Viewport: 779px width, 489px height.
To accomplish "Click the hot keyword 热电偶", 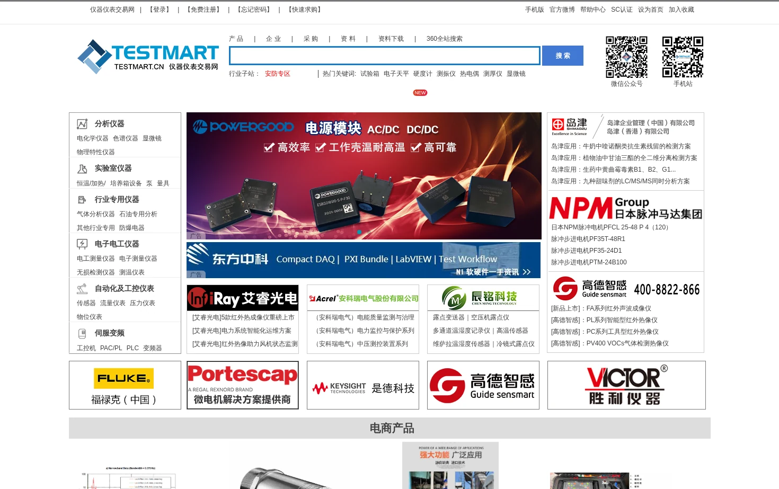I will pyautogui.click(x=470, y=74).
